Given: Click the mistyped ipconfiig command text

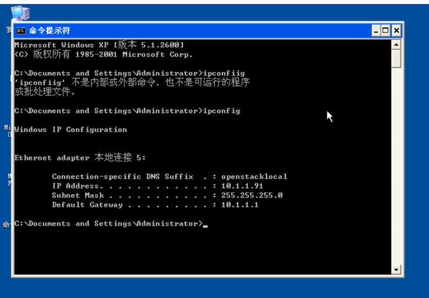Looking at the screenshot, I should (x=224, y=73).
